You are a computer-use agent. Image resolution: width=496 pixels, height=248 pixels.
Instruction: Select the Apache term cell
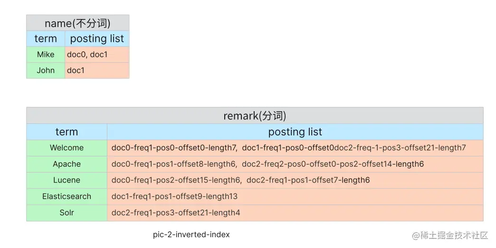click(x=67, y=164)
